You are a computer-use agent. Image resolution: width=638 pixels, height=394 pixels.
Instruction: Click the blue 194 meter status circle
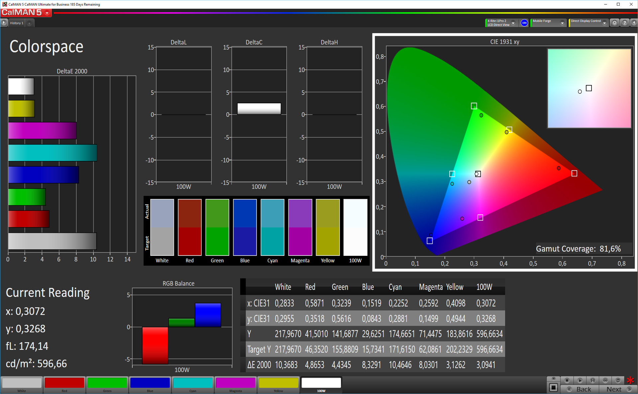click(524, 23)
